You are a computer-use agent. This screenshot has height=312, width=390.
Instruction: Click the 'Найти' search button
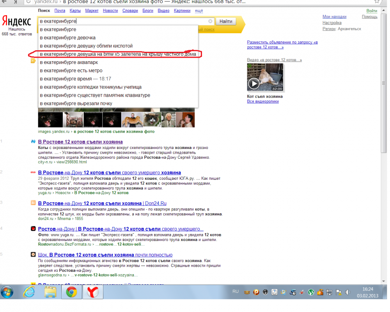tap(225, 21)
